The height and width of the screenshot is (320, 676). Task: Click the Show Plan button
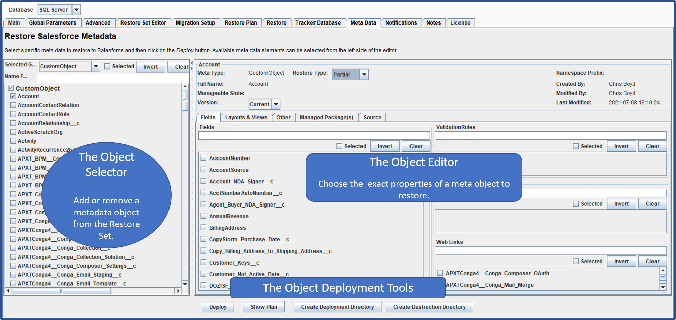[264, 307]
